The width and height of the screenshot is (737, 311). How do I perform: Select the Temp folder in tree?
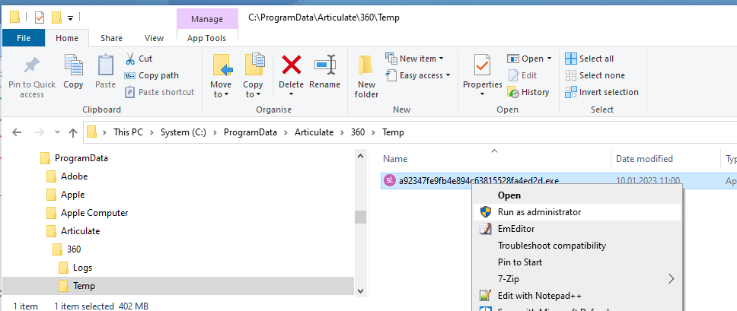(84, 286)
